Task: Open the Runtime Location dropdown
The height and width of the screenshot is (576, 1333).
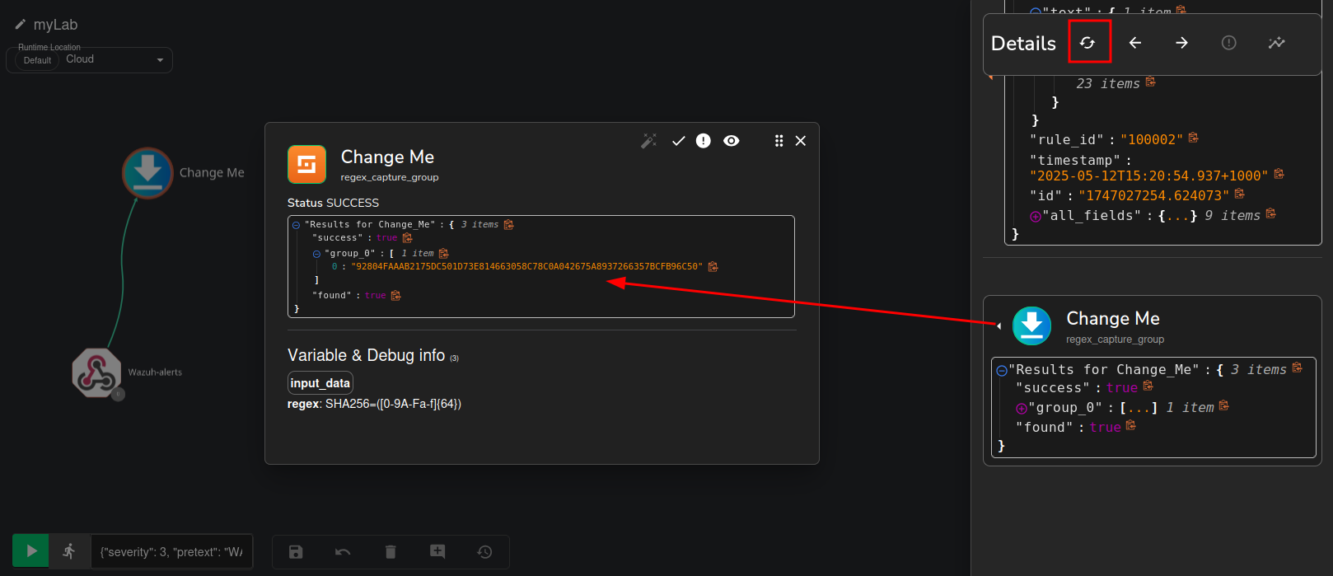Action: (x=89, y=59)
